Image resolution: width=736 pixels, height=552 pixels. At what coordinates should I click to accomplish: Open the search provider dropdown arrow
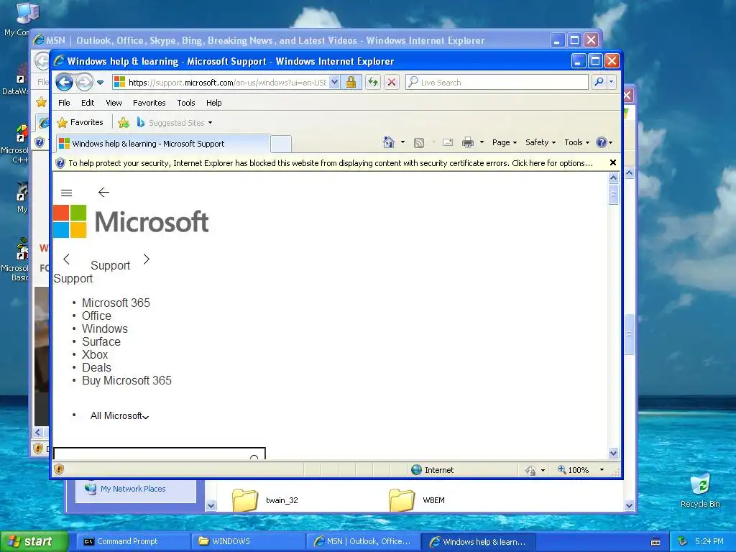click(611, 82)
